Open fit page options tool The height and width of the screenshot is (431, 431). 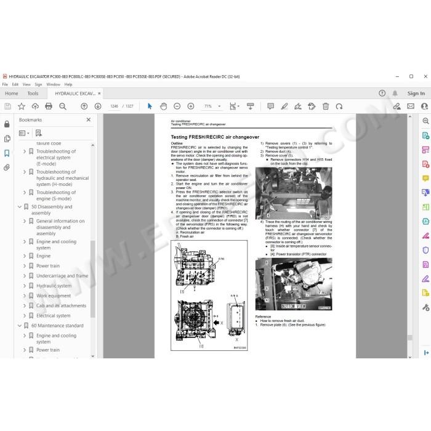pos(234,106)
